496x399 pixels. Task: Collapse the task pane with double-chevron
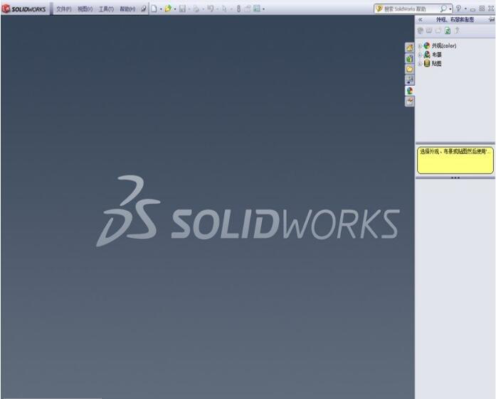point(420,20)
